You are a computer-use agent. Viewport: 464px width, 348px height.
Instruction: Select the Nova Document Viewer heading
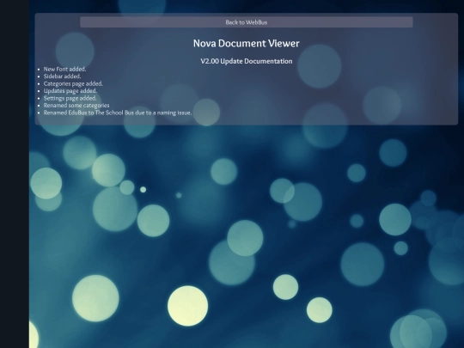247,44
